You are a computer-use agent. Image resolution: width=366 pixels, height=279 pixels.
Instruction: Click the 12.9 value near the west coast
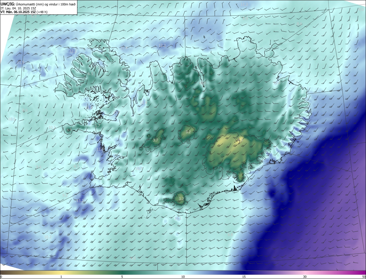(x=100, y=149)
